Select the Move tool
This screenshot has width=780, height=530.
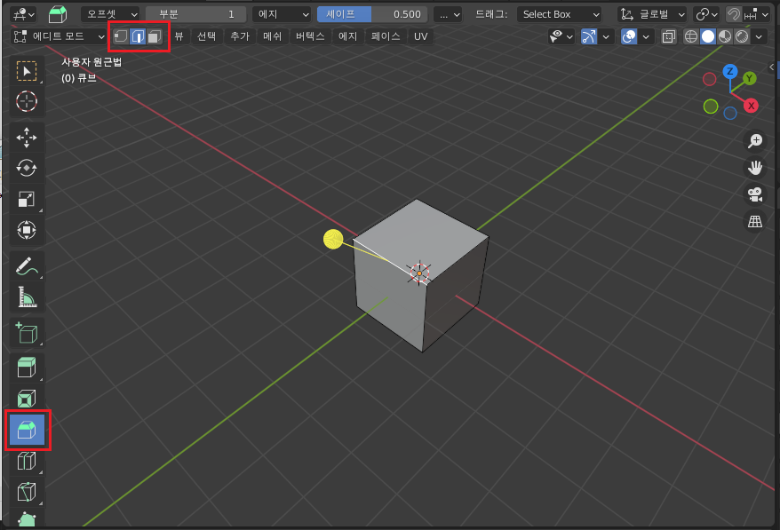coord(27,138)
